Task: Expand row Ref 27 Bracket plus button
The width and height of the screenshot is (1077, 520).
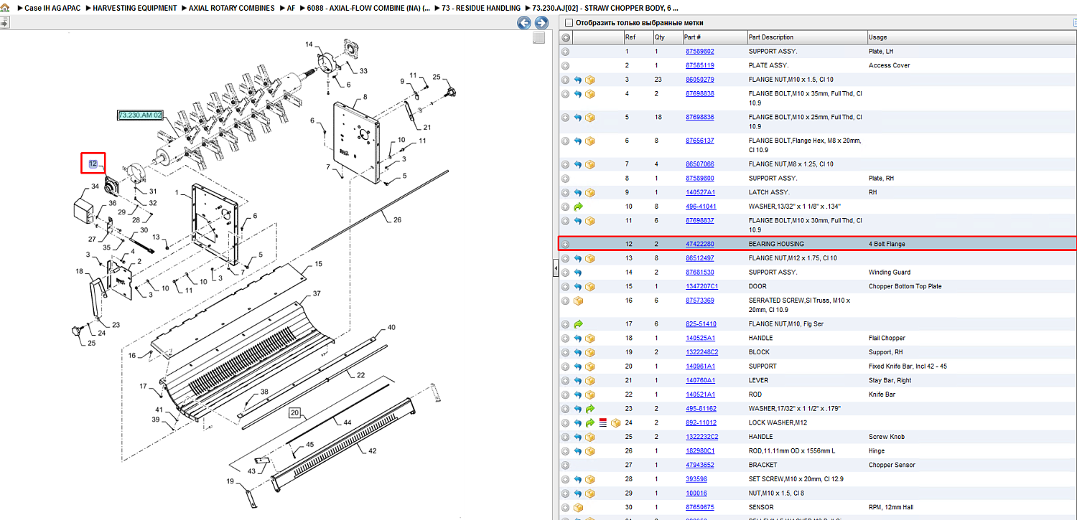Action: point(566,465)
